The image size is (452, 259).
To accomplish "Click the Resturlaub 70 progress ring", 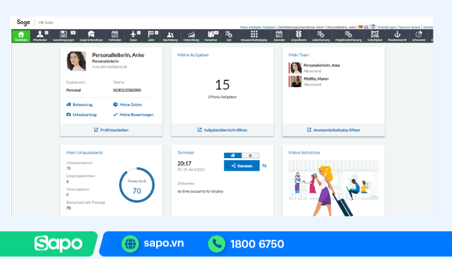I will click(137, 185).
